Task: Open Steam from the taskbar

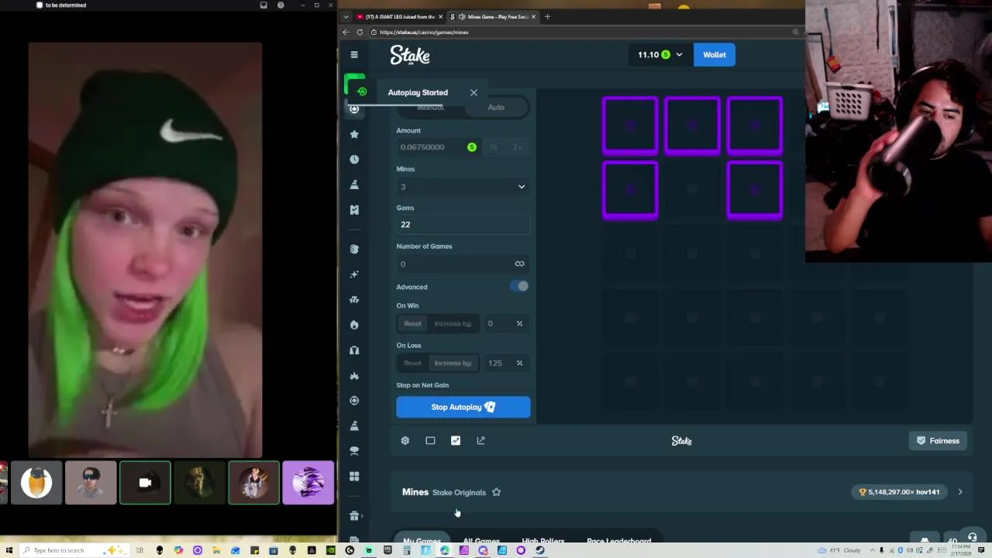Action: click(x=539, y=550)
